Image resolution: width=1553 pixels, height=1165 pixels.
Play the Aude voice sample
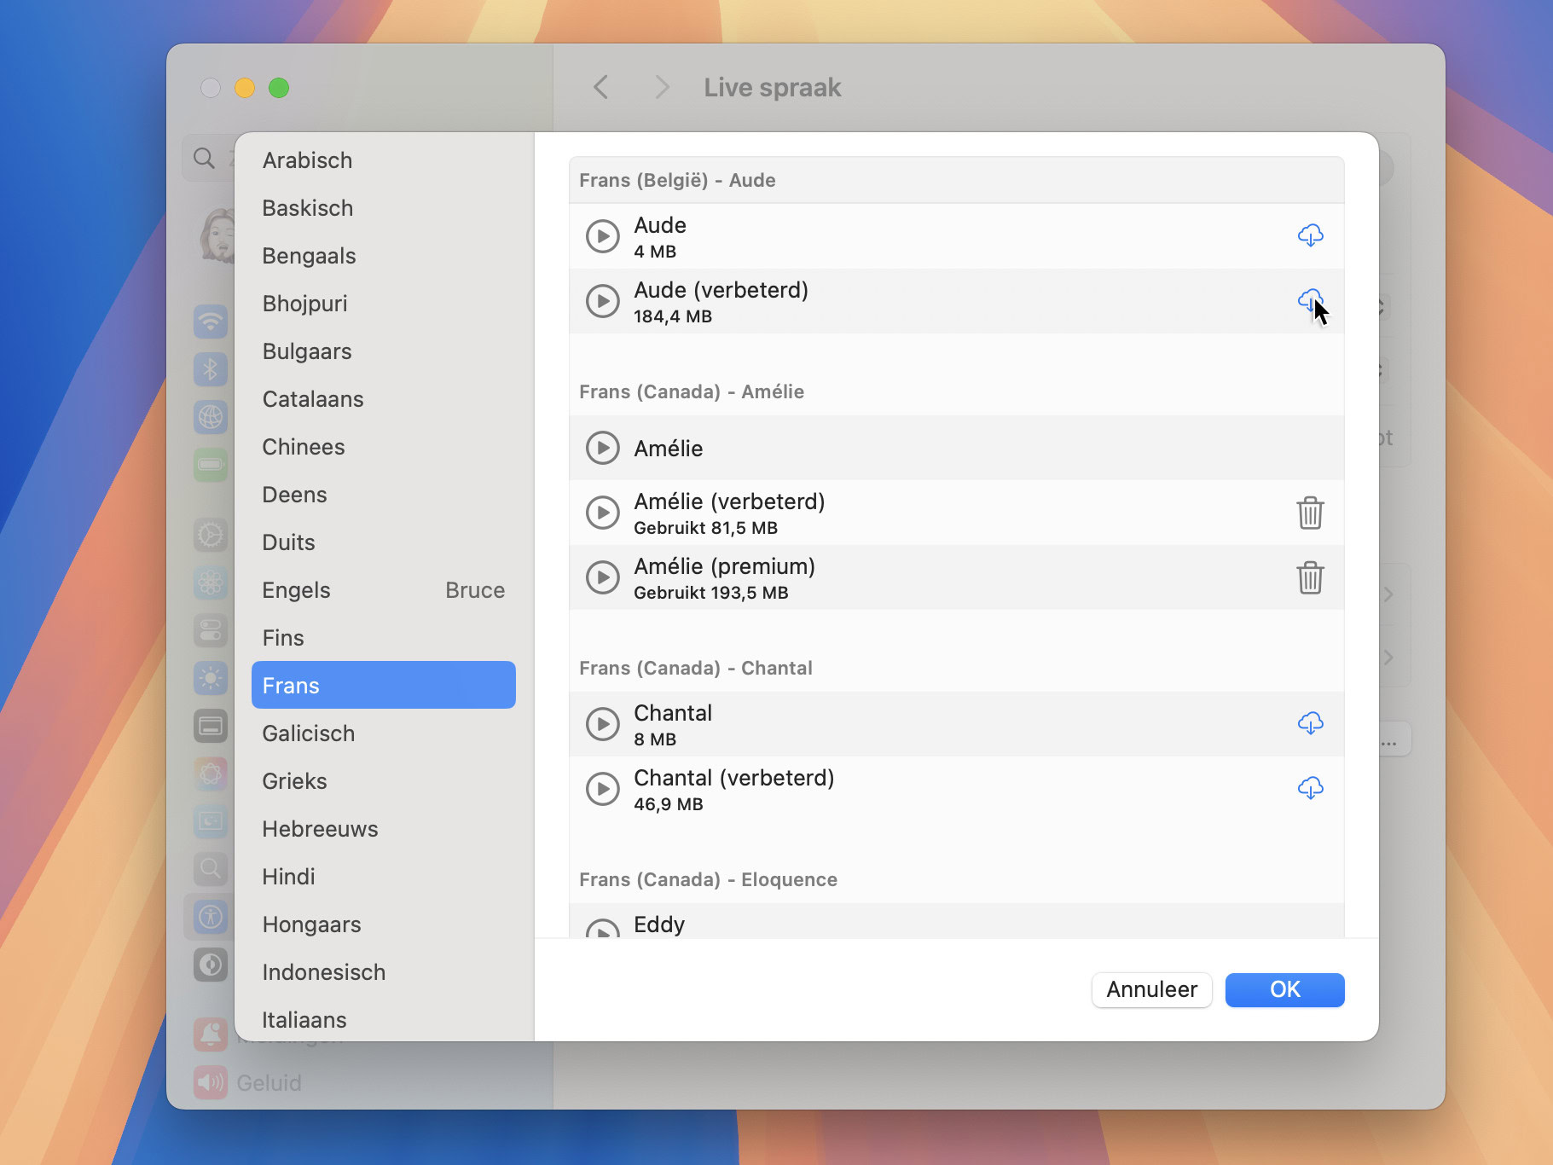pyautogui.click(x=603, y=236)
